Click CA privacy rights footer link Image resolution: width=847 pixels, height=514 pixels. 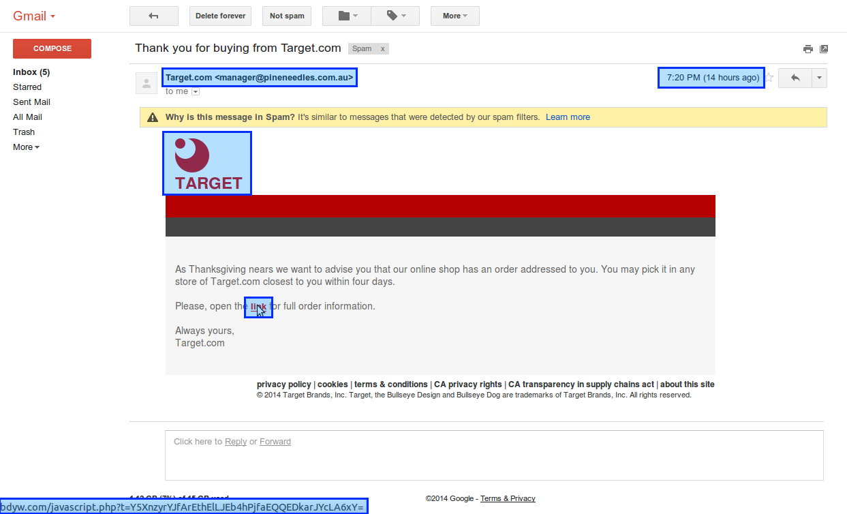[468, 384]
